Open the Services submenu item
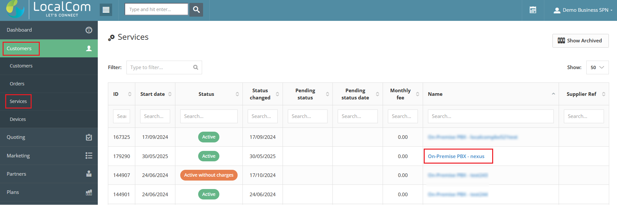This screenshot has width=617, height=205. point(18,101)
